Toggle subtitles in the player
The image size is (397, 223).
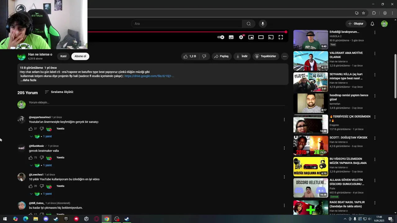pos(231,37)
